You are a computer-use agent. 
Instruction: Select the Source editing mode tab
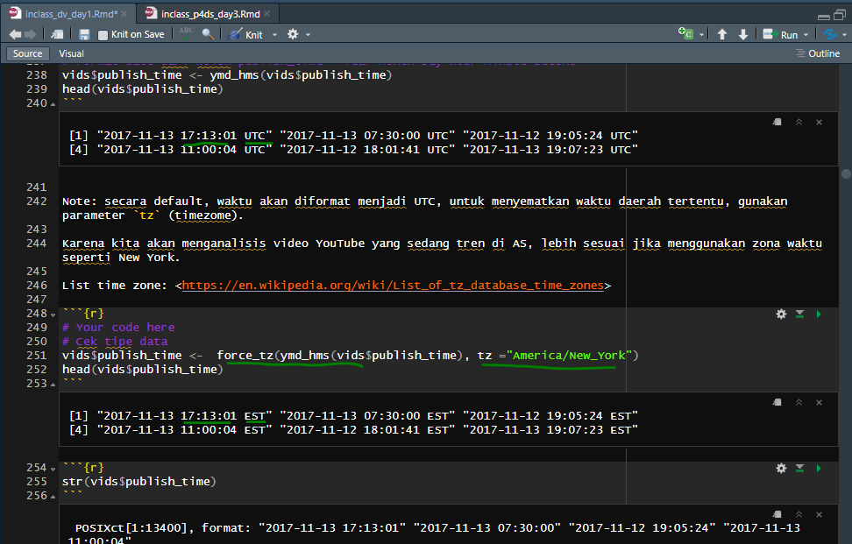point(26,53)
